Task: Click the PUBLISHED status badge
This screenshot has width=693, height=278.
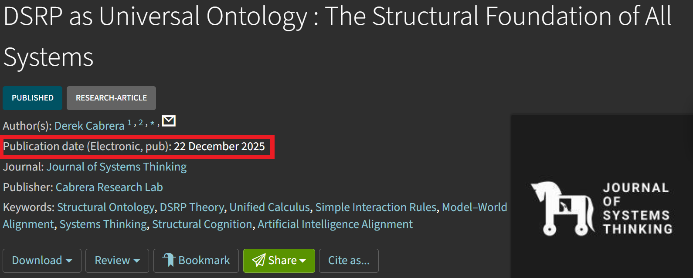Action: [33, 98]
